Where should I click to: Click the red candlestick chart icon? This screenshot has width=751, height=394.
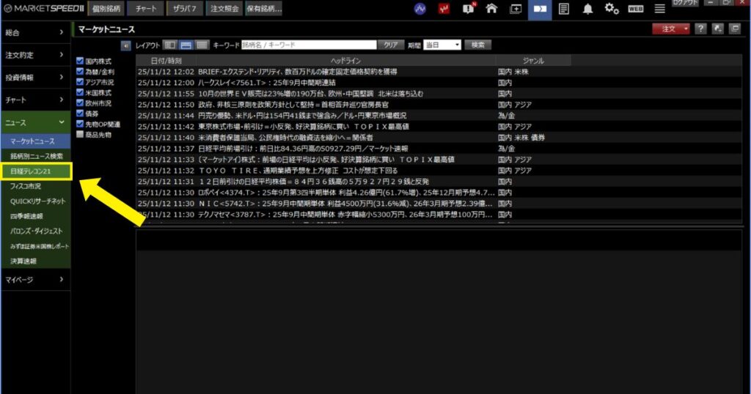(x=444, y=9)
